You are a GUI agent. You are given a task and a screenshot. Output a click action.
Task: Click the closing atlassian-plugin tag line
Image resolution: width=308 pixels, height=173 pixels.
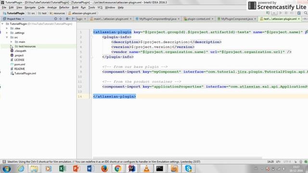115,96
